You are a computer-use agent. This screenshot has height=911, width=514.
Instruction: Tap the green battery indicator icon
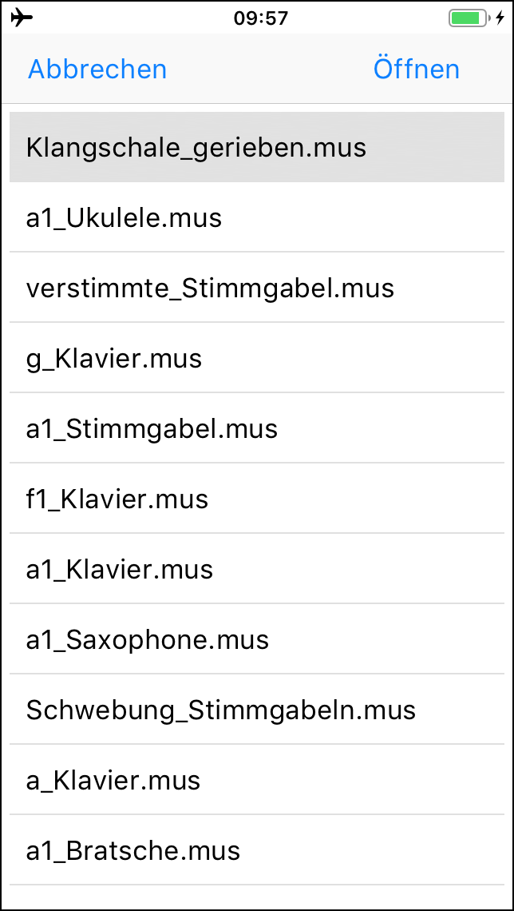468,18
